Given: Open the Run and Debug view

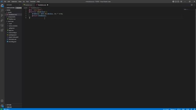Looking at the screenshot, I should (2, 20).
